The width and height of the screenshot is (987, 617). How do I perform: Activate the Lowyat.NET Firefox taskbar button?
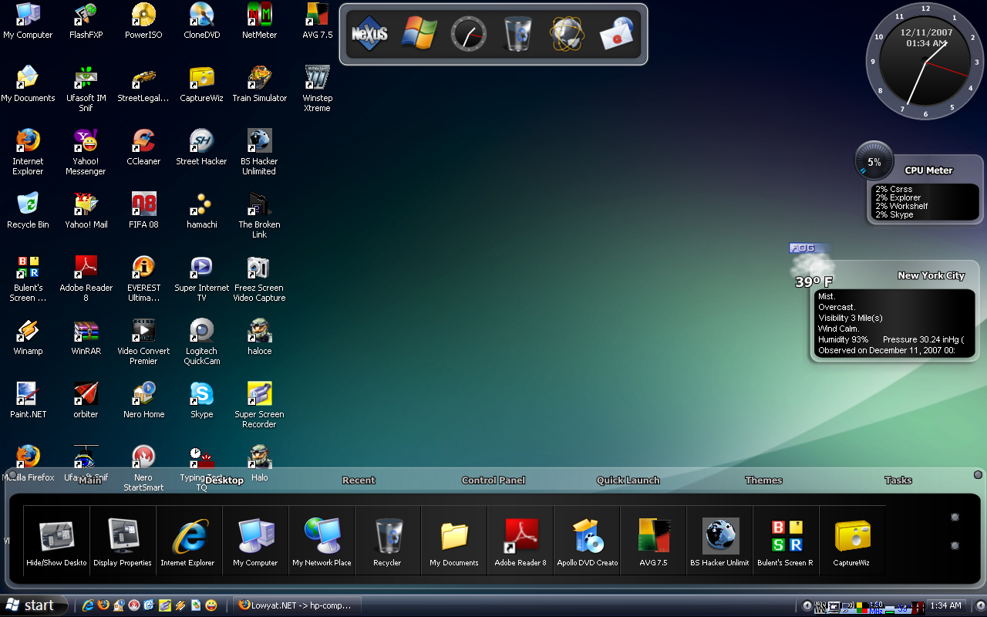296,605
